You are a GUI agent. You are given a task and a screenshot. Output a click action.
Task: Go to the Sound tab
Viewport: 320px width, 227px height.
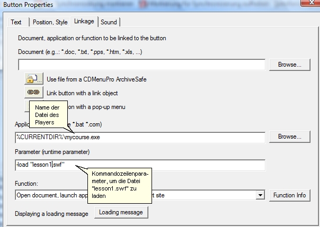pos(109,22)
